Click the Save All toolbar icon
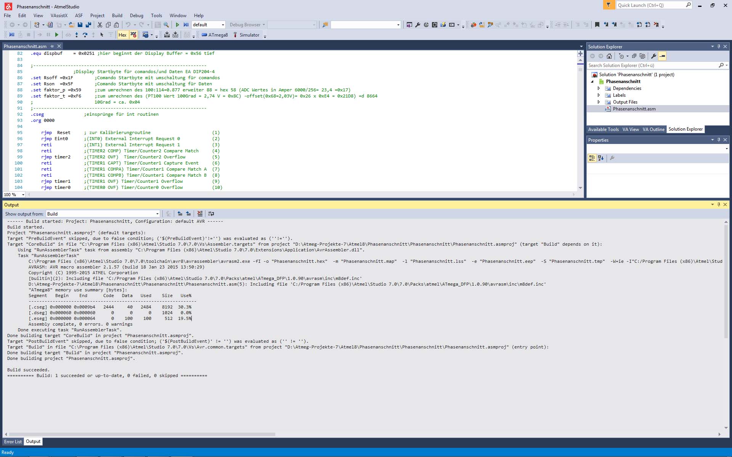This screenshot has height=457, width=732. click(88, 25)
